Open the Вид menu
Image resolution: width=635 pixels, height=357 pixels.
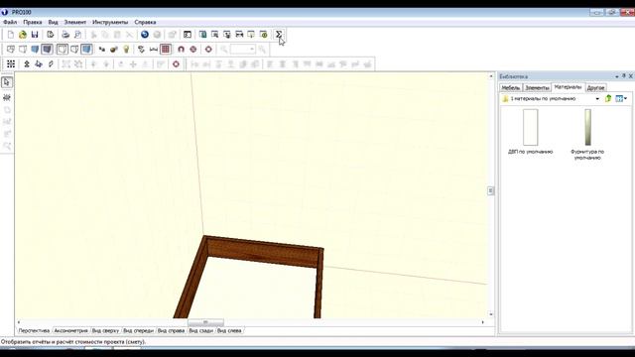click(x=53, y=22)
